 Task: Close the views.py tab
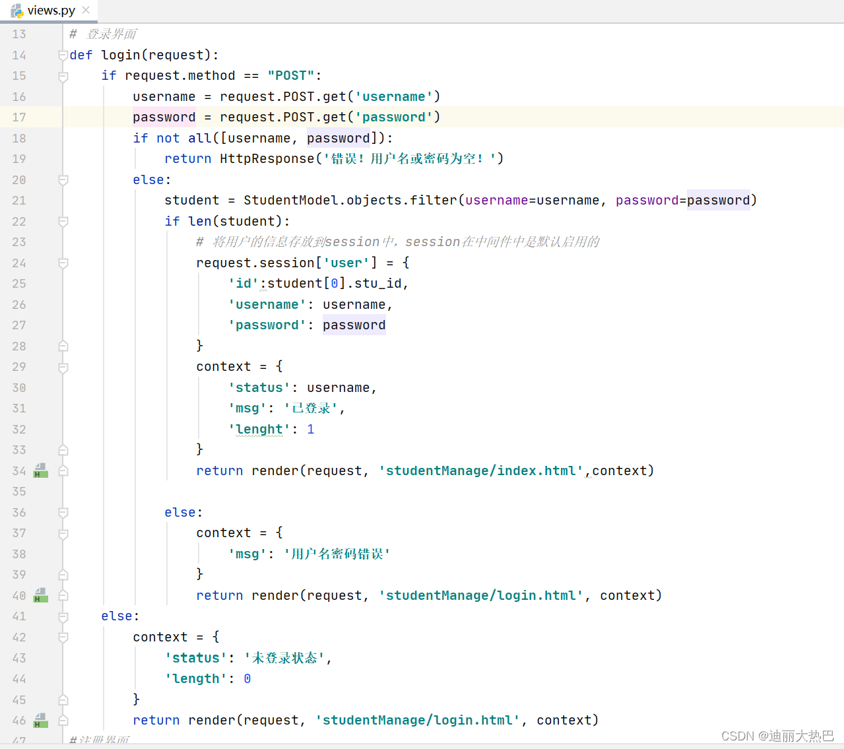tap(86, 10)
